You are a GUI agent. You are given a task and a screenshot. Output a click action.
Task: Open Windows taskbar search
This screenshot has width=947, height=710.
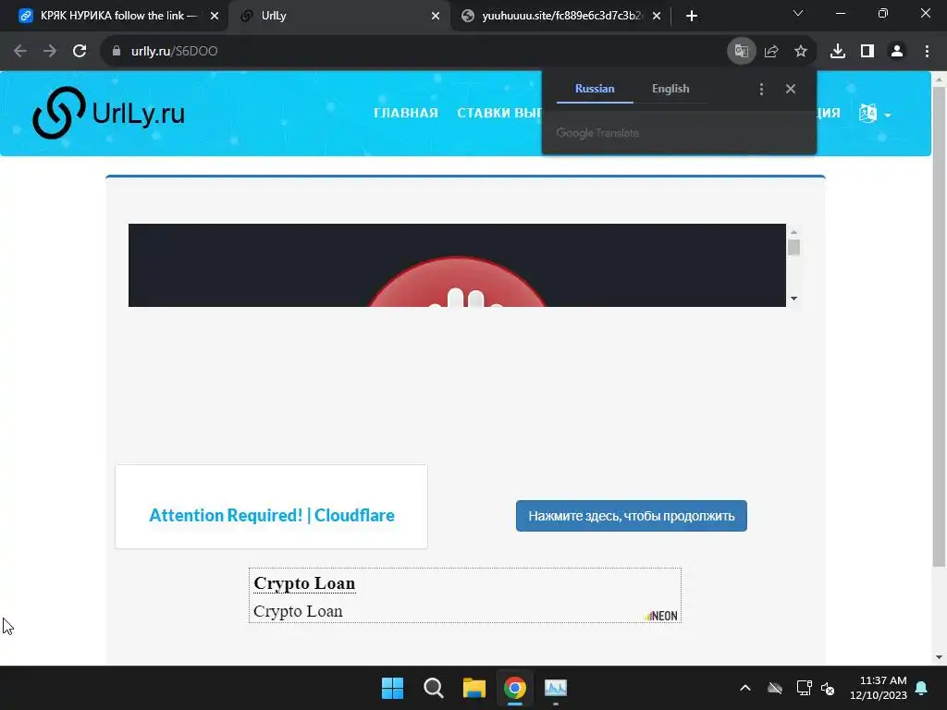tap(434, 688)
